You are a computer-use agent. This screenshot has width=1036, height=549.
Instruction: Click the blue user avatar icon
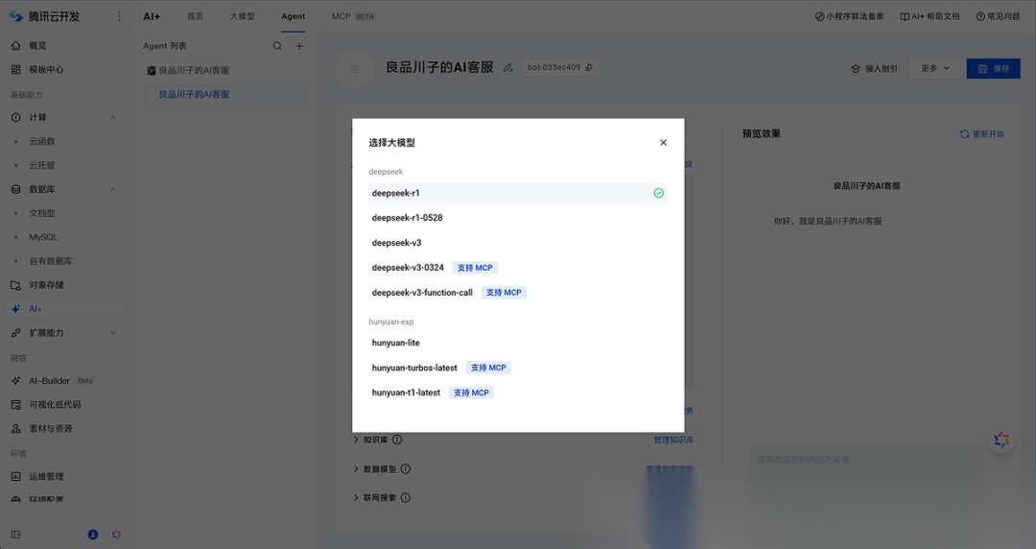coord(93,535)
